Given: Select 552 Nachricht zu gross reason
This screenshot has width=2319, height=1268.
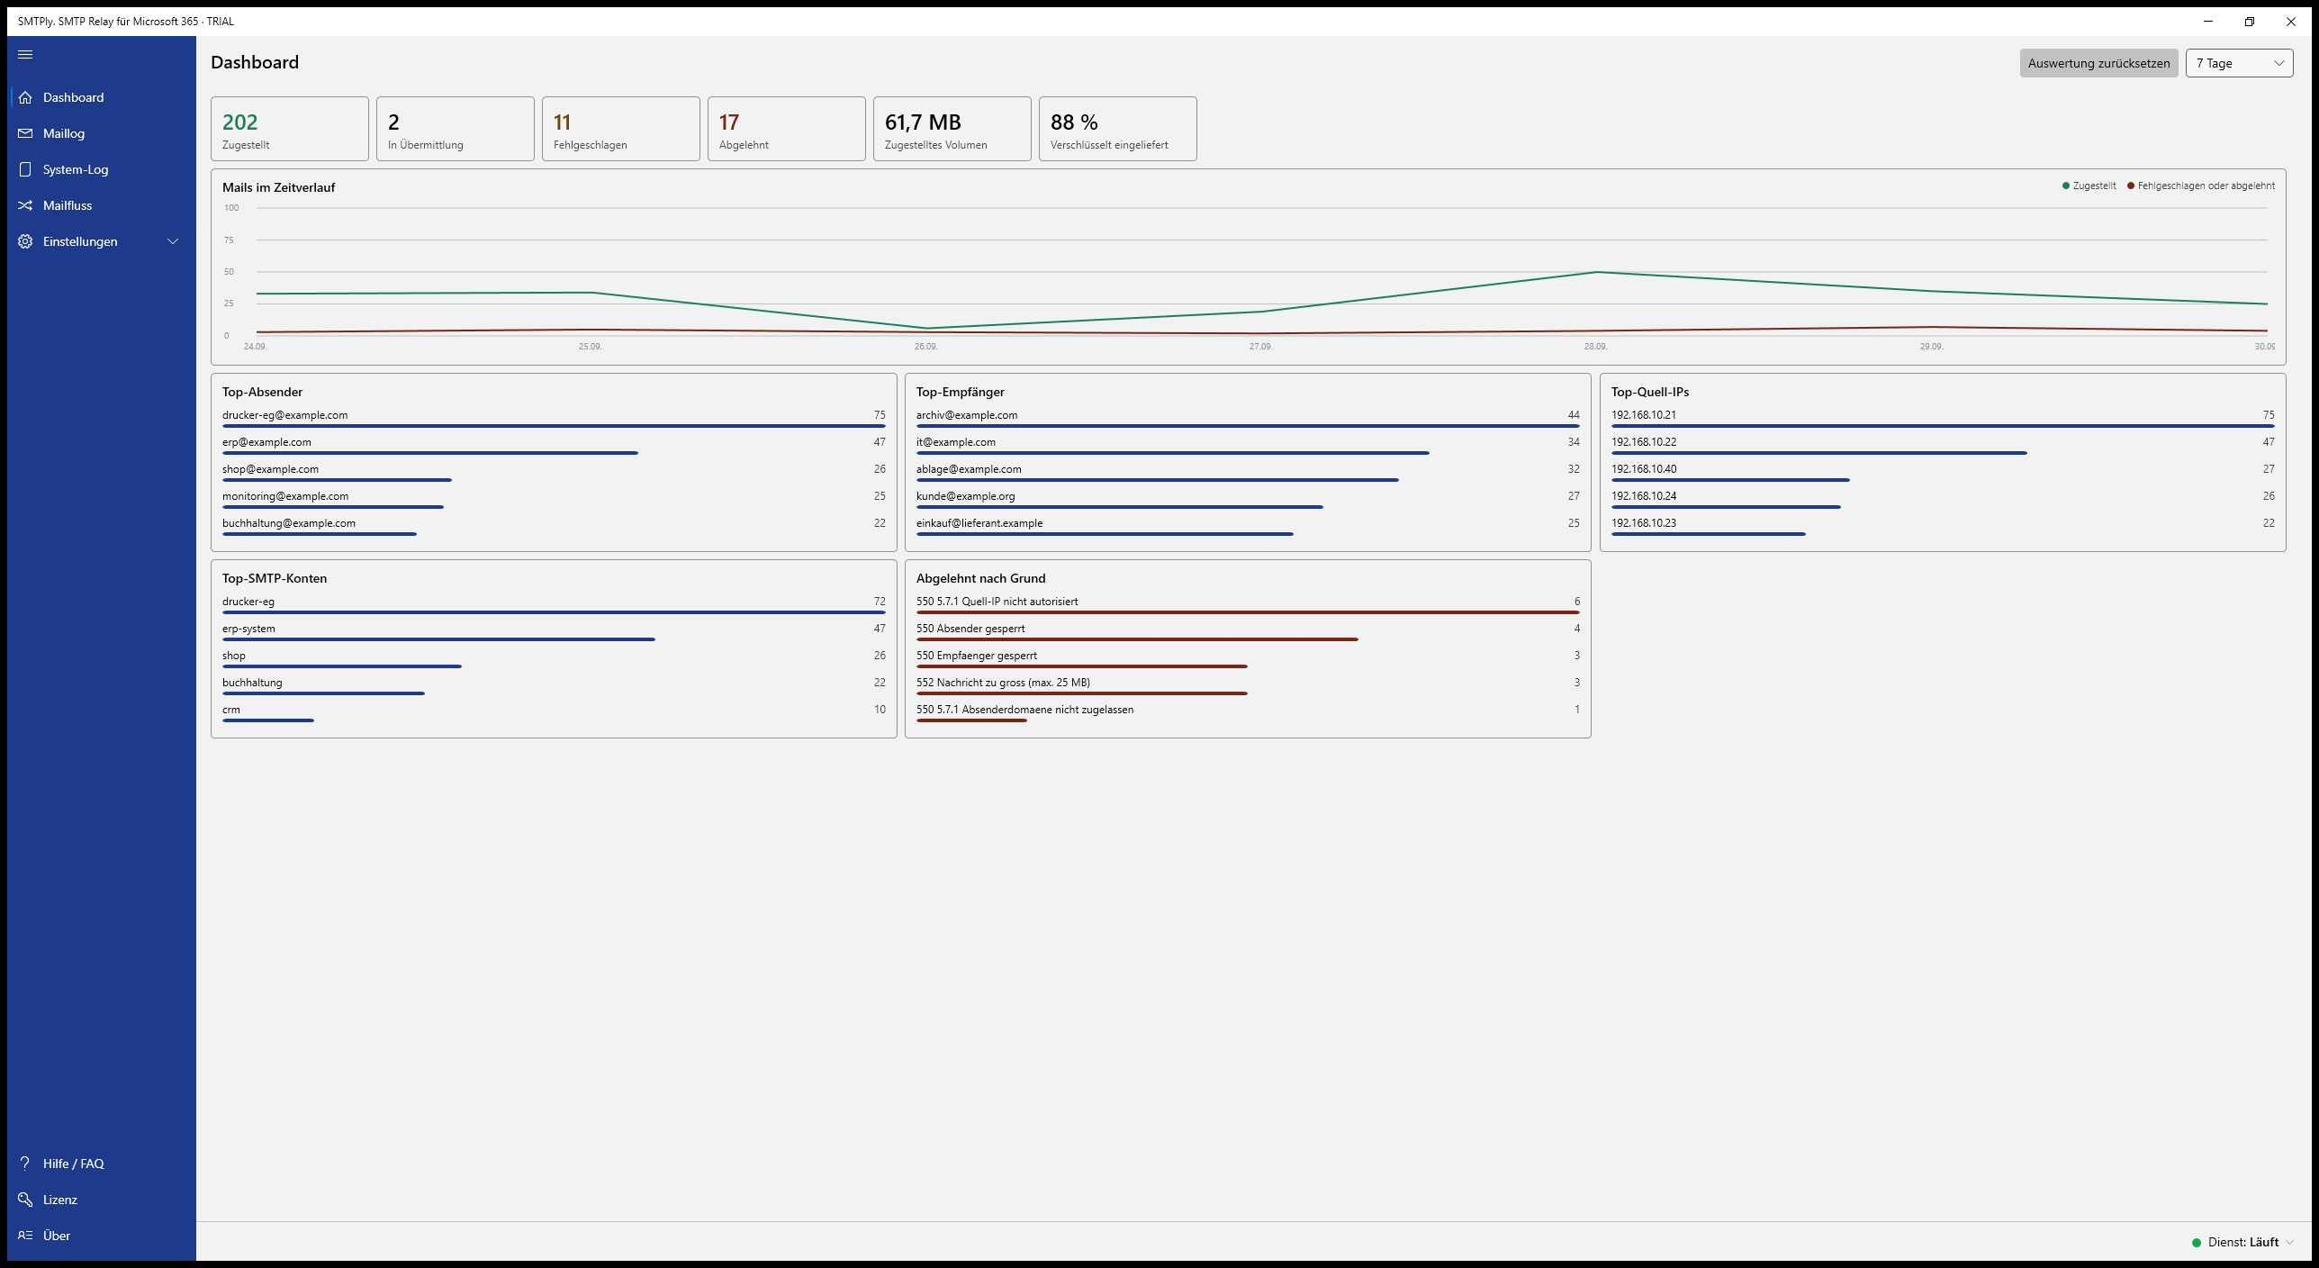Looking at the screenshot, I should (1248, 685).
